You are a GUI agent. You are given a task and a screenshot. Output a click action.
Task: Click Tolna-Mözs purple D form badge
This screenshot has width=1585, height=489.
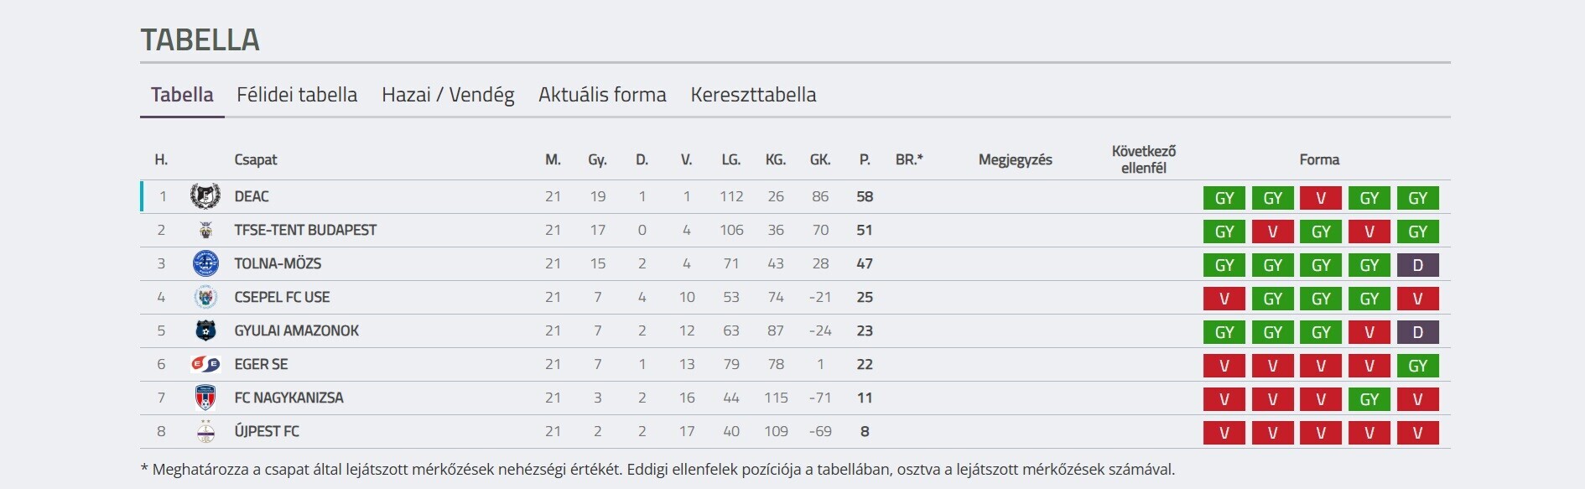1417,265
